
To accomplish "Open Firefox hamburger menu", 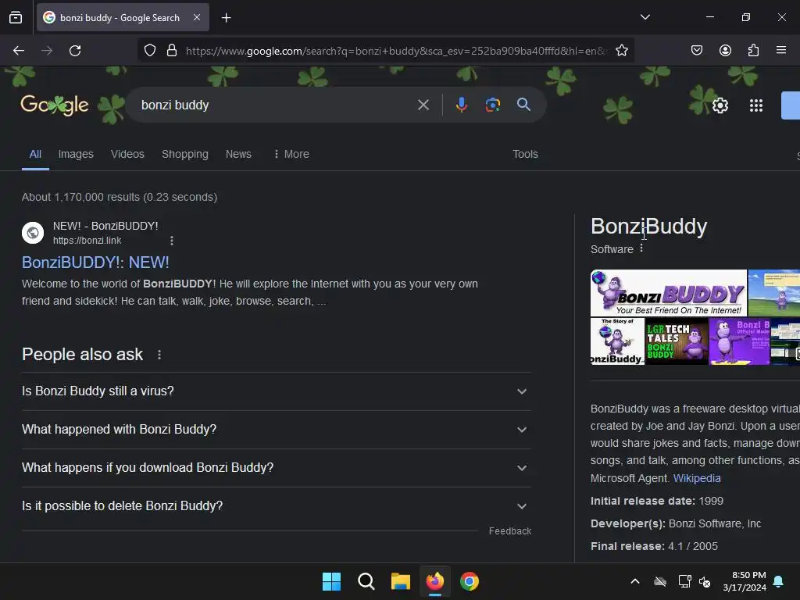I will pos(781,50).
